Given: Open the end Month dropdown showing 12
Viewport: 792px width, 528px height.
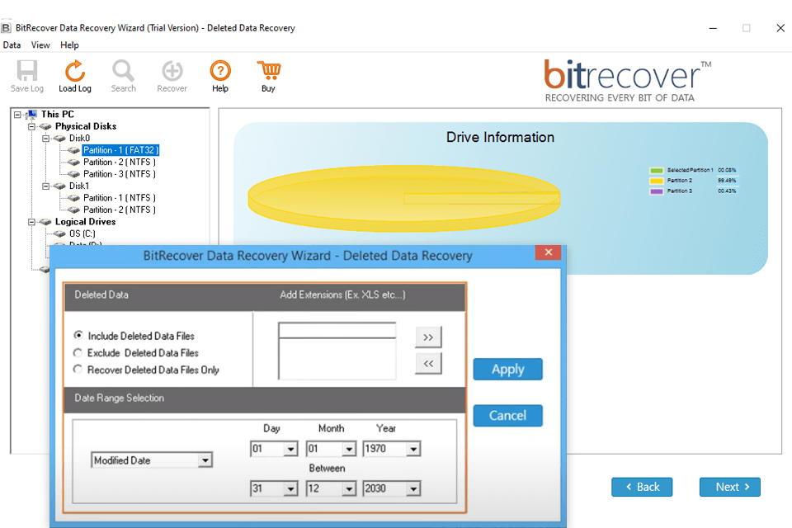Looking at the screenshot, I should click(349, 488).
